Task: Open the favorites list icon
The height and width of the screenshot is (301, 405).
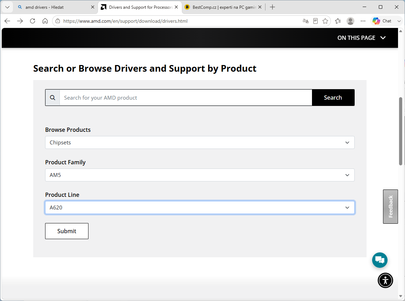Action: [338, 21]
